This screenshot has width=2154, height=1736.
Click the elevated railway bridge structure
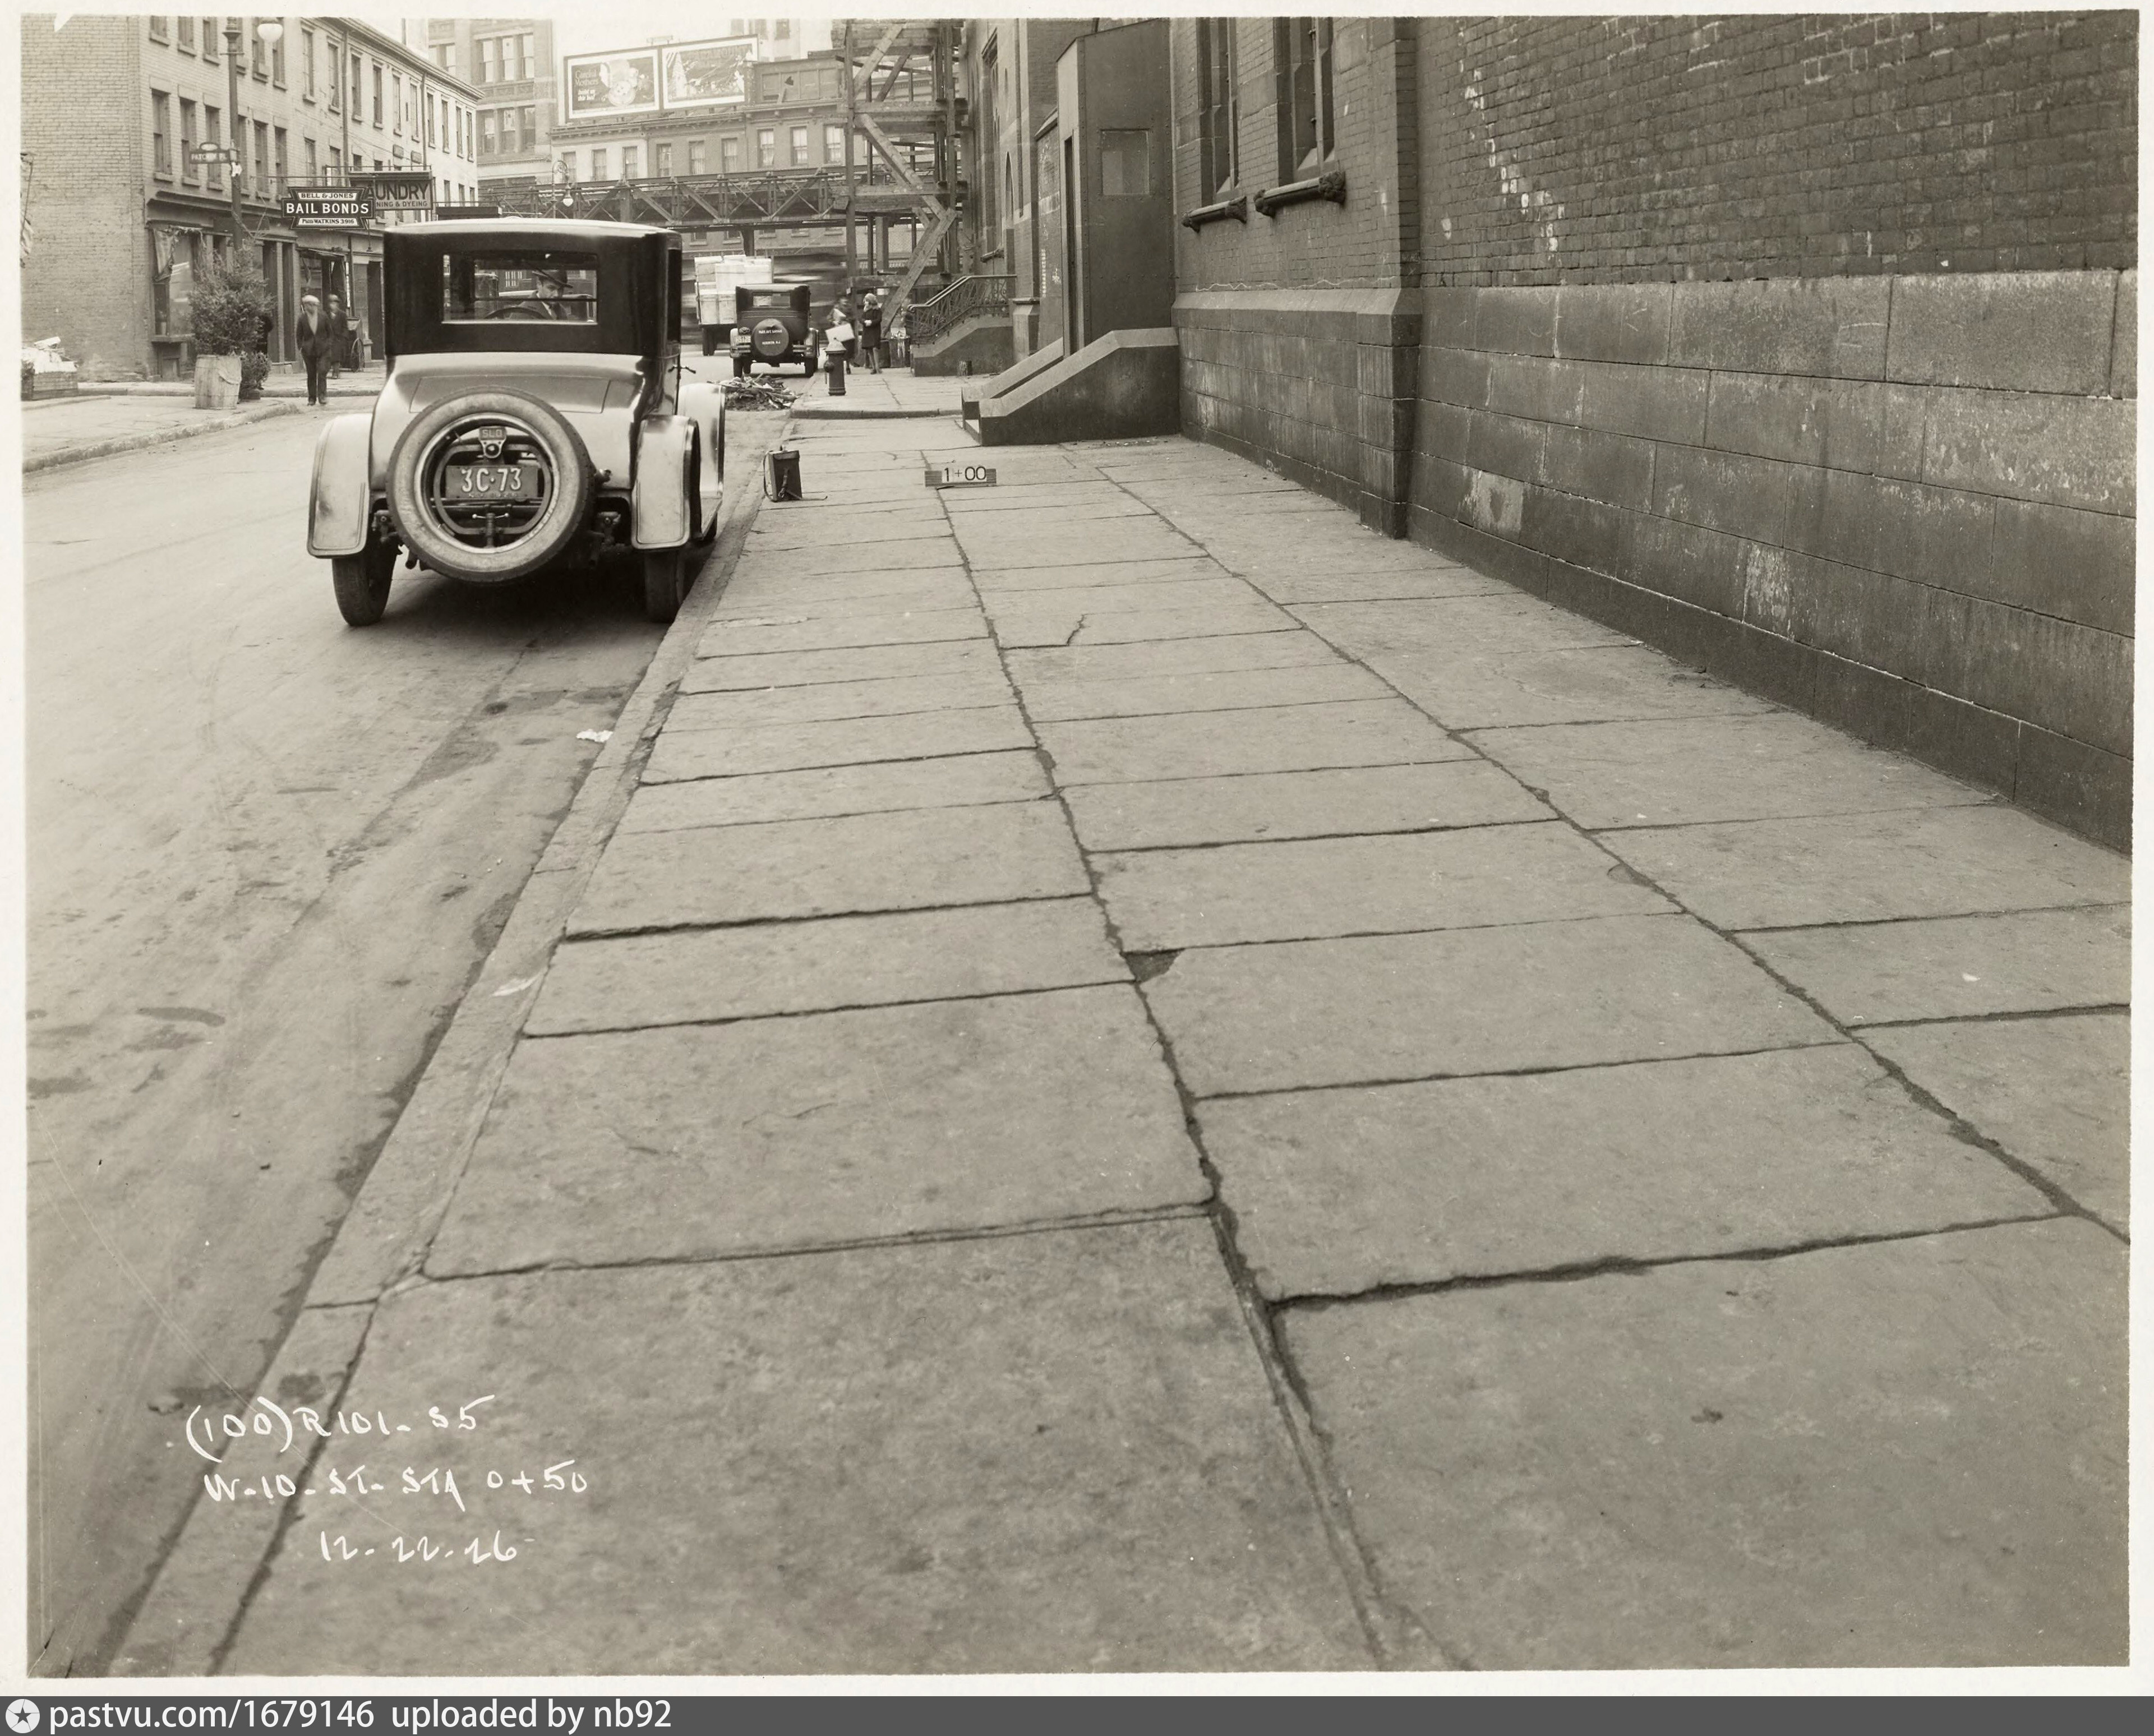pyautogui.click(x=700, y=198)
